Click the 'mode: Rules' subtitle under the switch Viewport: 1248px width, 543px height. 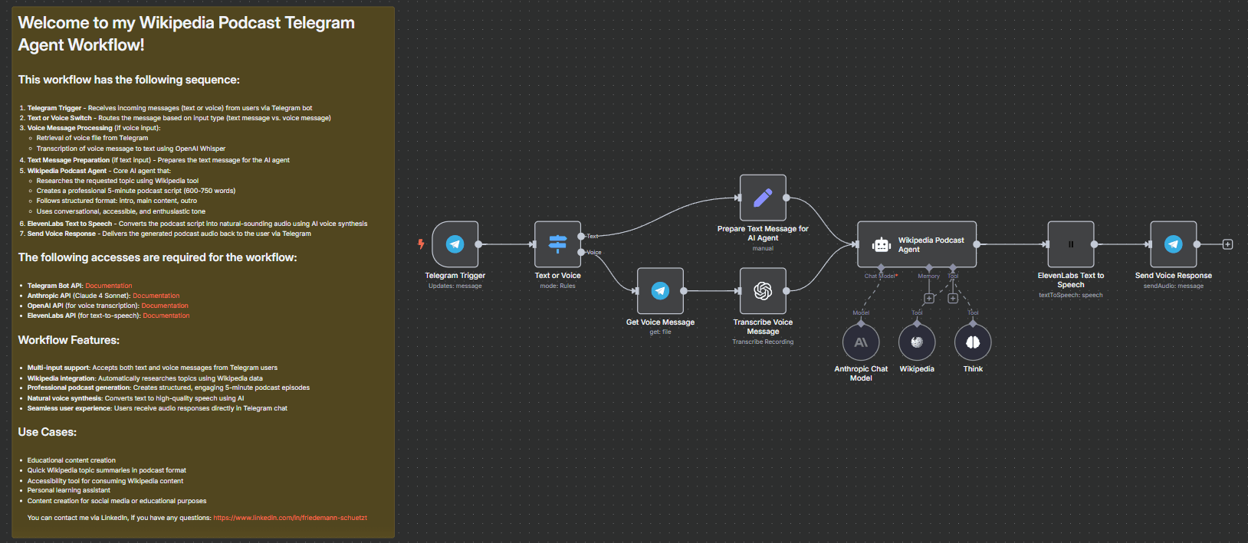[557, 286]
